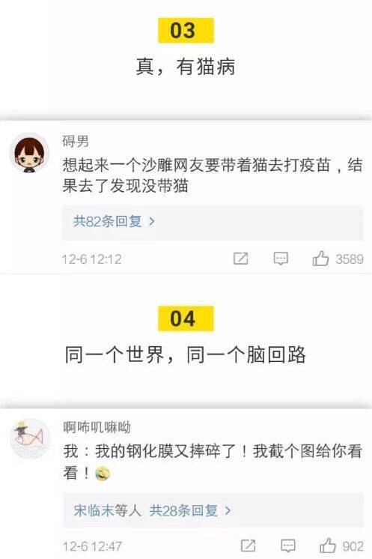The image size is (372, 559).
Task: Tap the comment bubble icon beside 902 likes
Action: click(287, 546)
